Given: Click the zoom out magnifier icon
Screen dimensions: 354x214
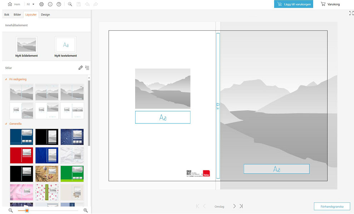Looking at the screenshot, I should [x=11, y=210].
